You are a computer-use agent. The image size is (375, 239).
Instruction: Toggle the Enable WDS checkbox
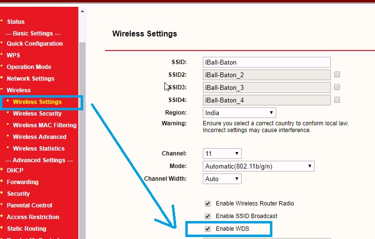208,229
